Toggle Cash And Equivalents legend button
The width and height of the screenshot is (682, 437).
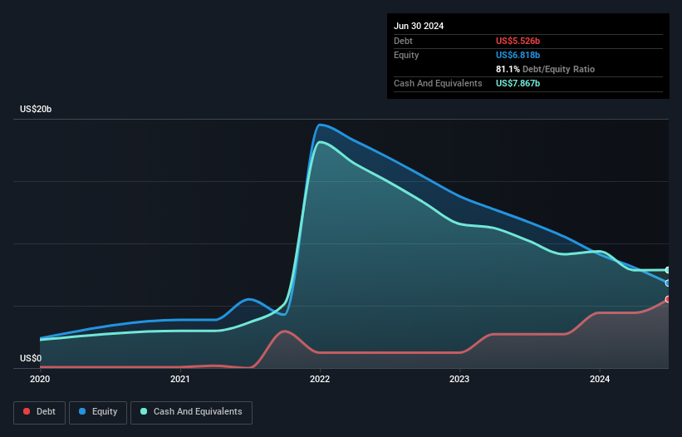coord(191,412)
